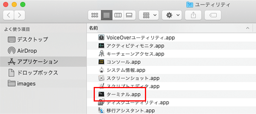Click the Share button in toolbar

click(x=193, y=15)
